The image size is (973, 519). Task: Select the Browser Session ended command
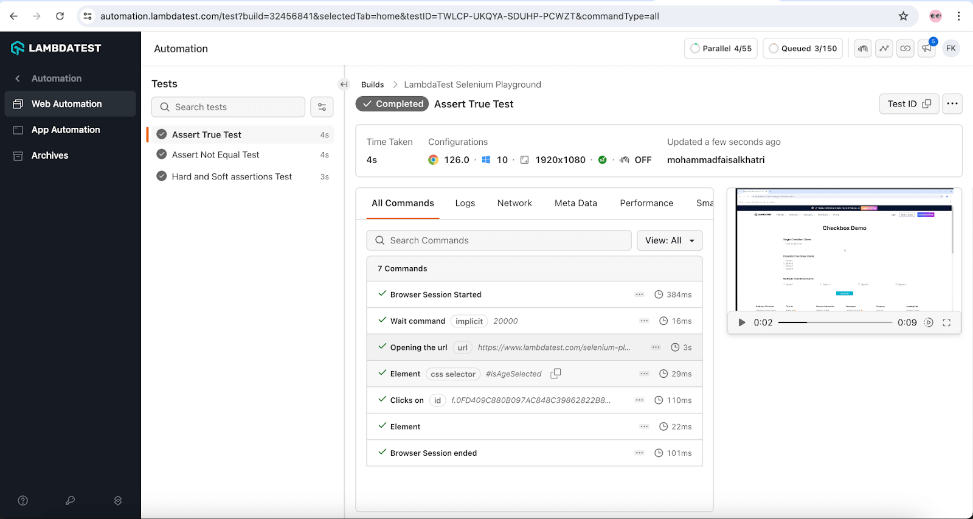tap(535, 453)
